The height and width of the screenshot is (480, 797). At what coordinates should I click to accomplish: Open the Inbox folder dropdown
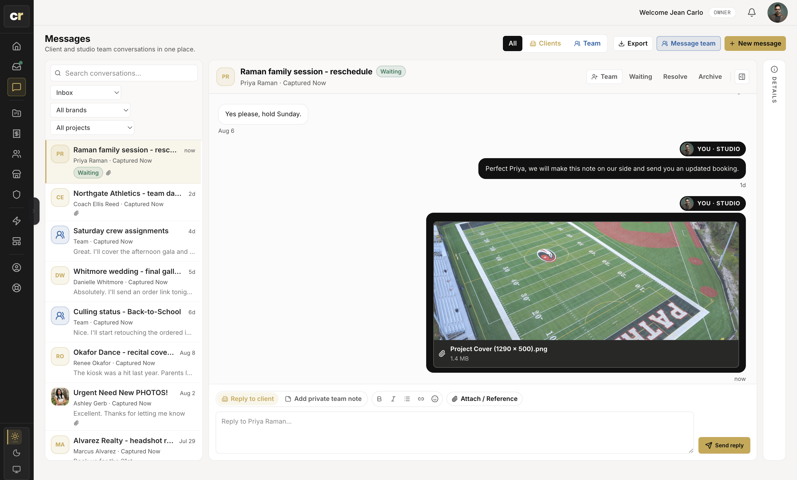point(86,93)
